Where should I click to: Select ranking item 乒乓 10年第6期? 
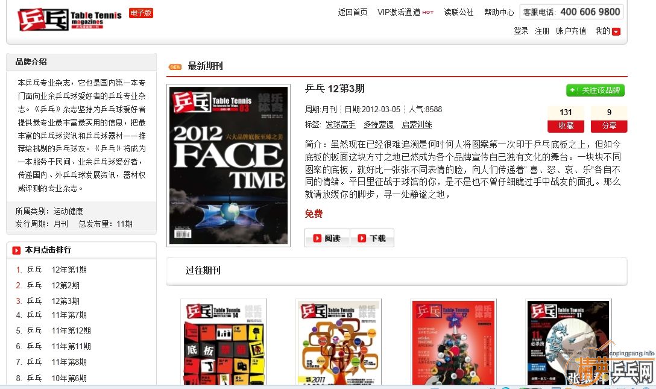point(57,378)
